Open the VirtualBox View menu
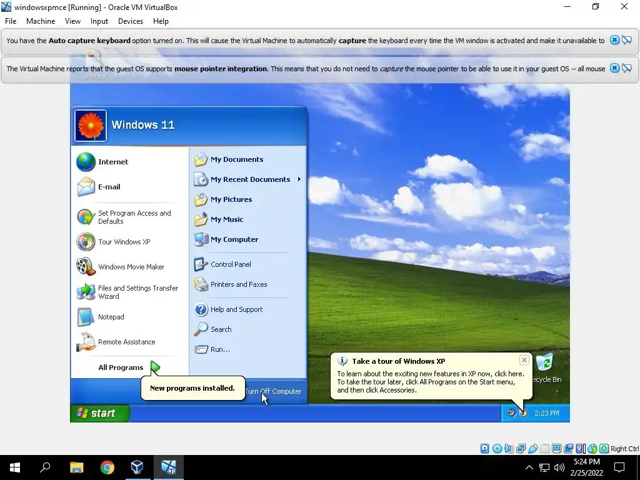Screen dimensions: 640x480 click(x=72, y=21)
